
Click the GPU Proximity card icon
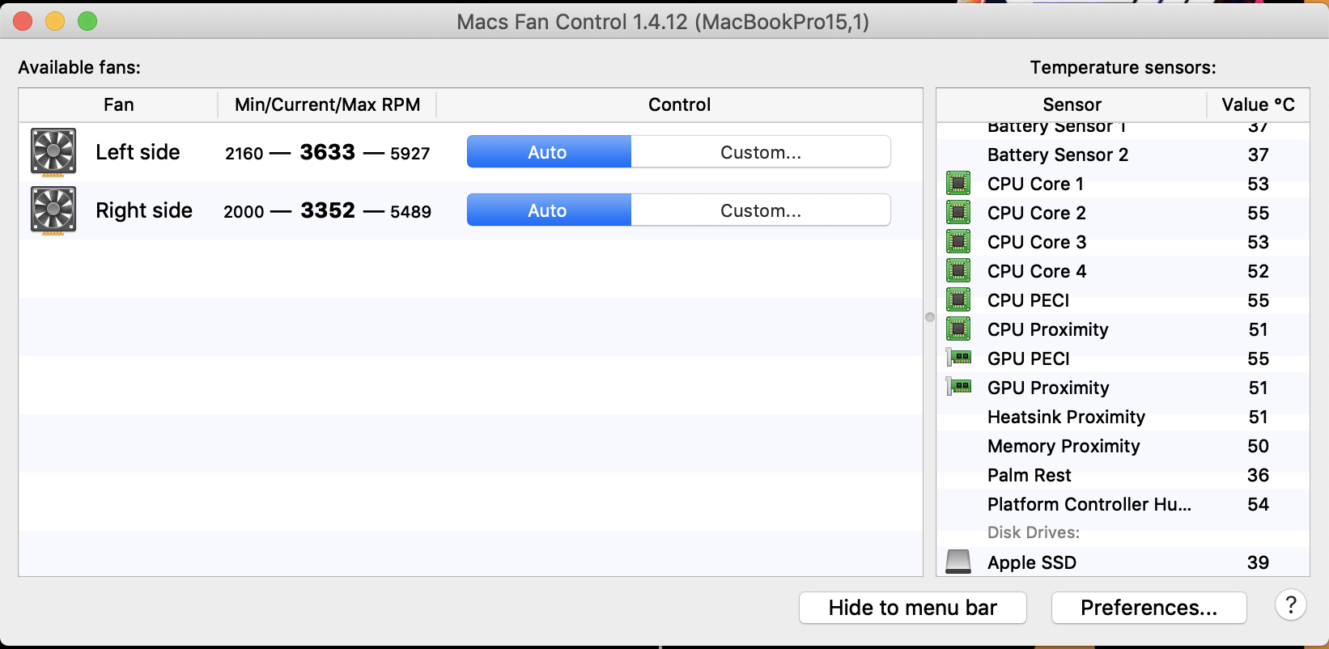[x=959, y=387]
